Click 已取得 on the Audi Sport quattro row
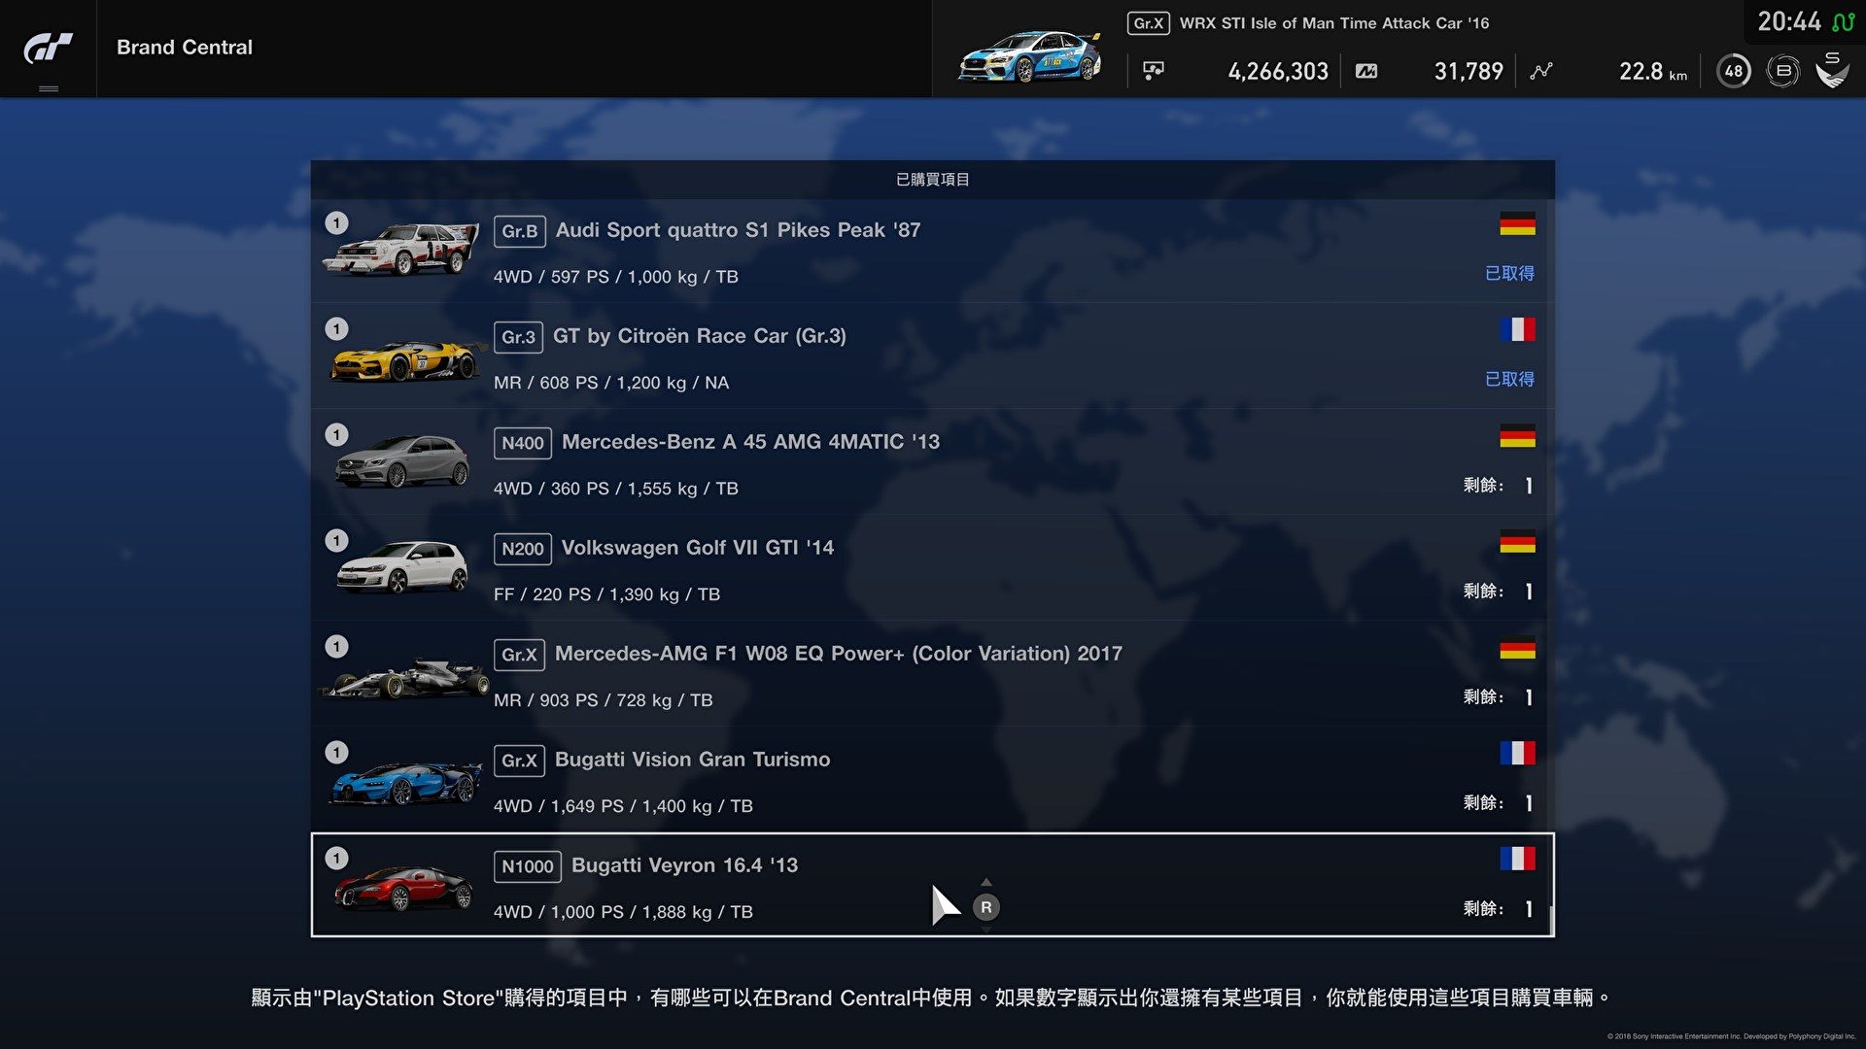 coord(1509,274)
